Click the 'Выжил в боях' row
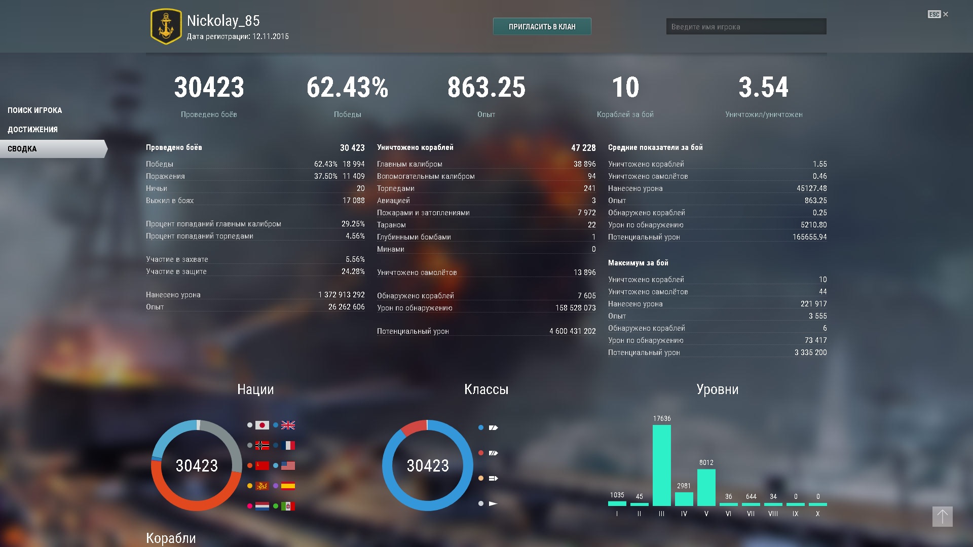The image size is (973, 547). 255,201
